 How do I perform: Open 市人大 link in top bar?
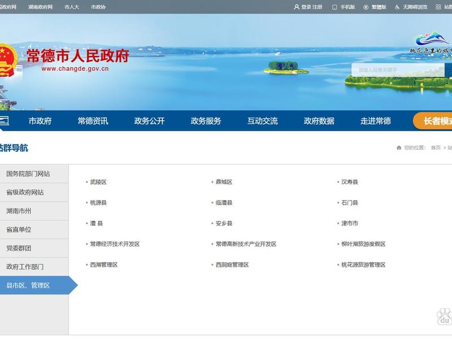pos(72,7)
